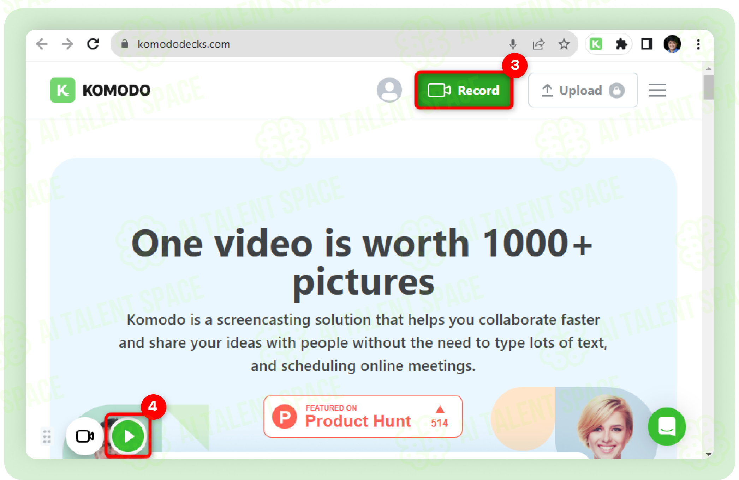Open the green chat support bubble
The image size is (739, 480).
pyautogui.click(x=667, y=426)
